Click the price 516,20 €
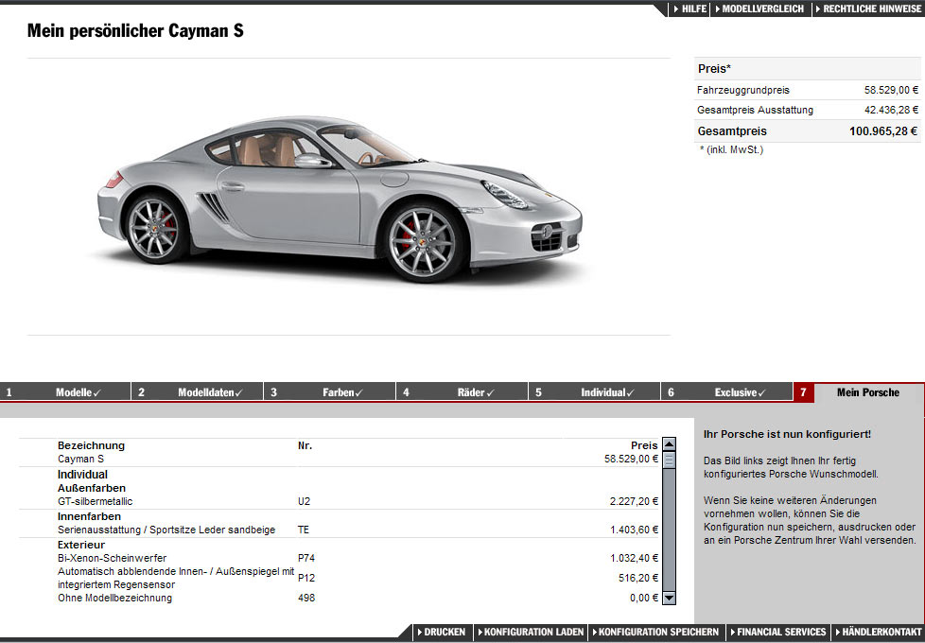The width and height of the screenshot is (925, 643). (x=637, y=578)
